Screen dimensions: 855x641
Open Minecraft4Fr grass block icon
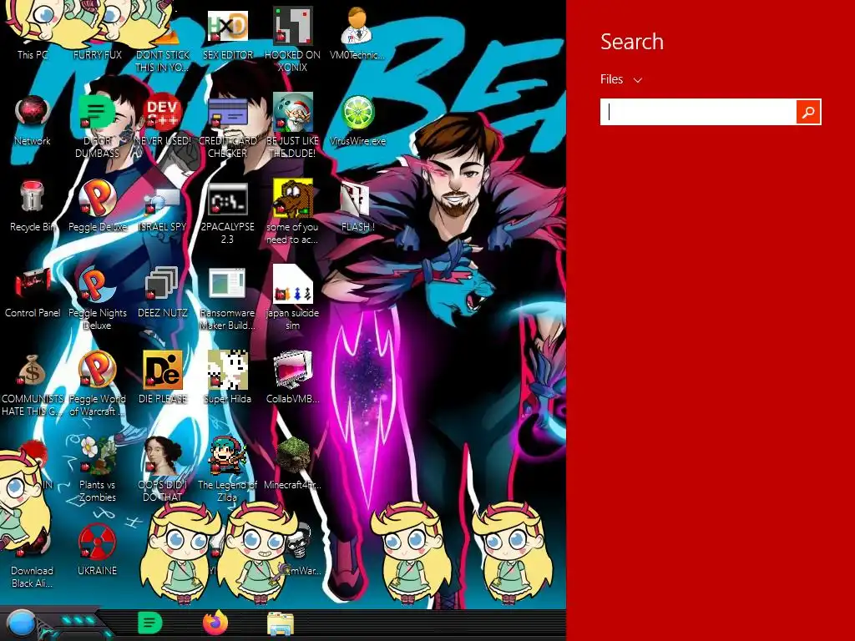[293, 455]
